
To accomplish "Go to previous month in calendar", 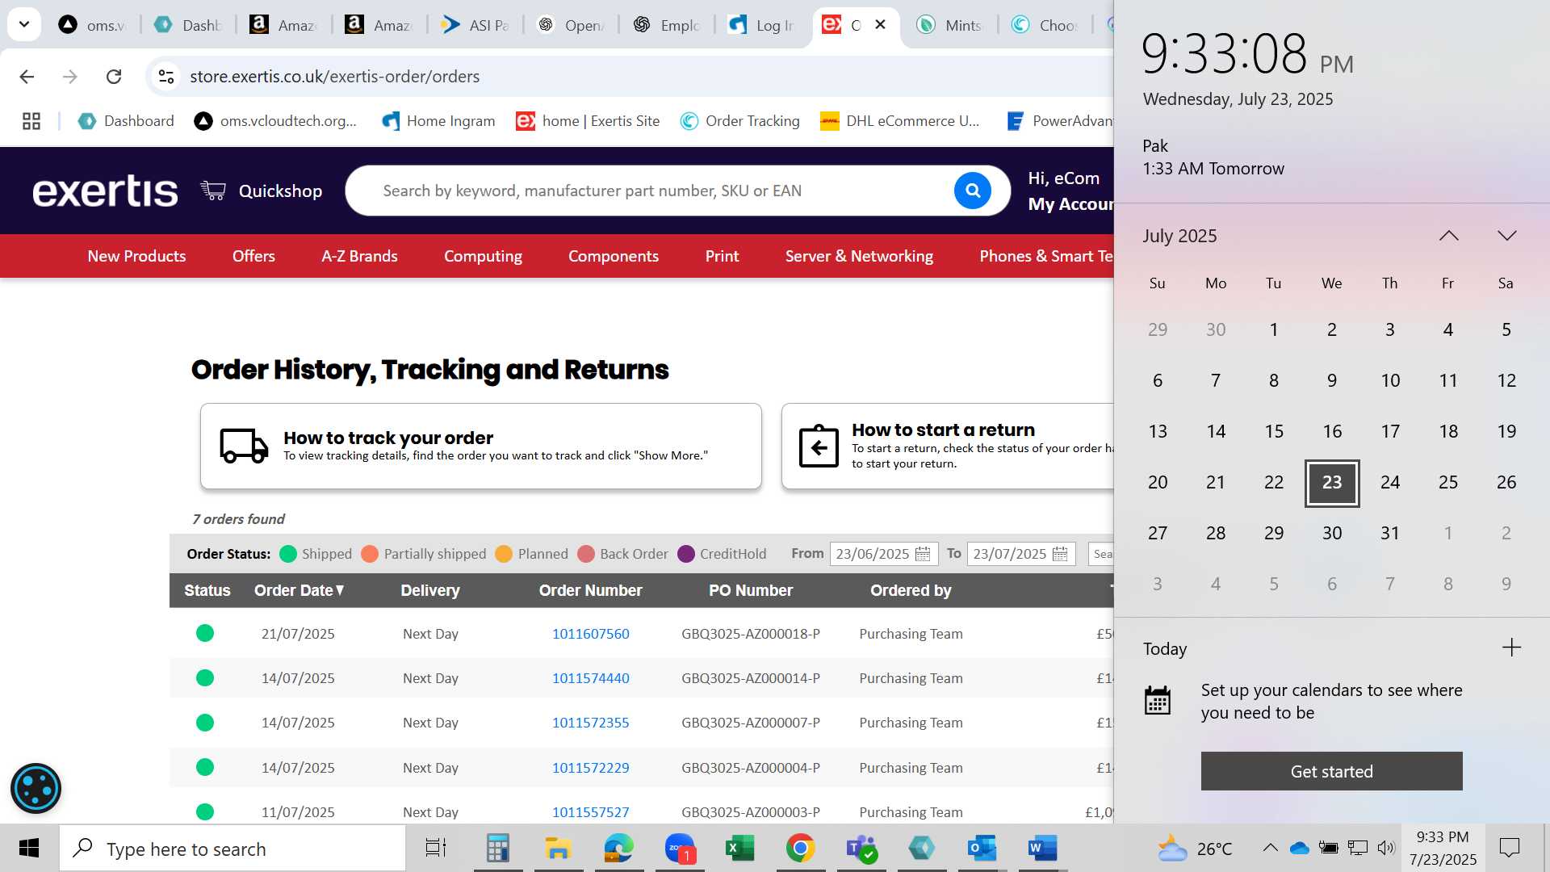I will pyautogui.click(x=1448, y=236).
